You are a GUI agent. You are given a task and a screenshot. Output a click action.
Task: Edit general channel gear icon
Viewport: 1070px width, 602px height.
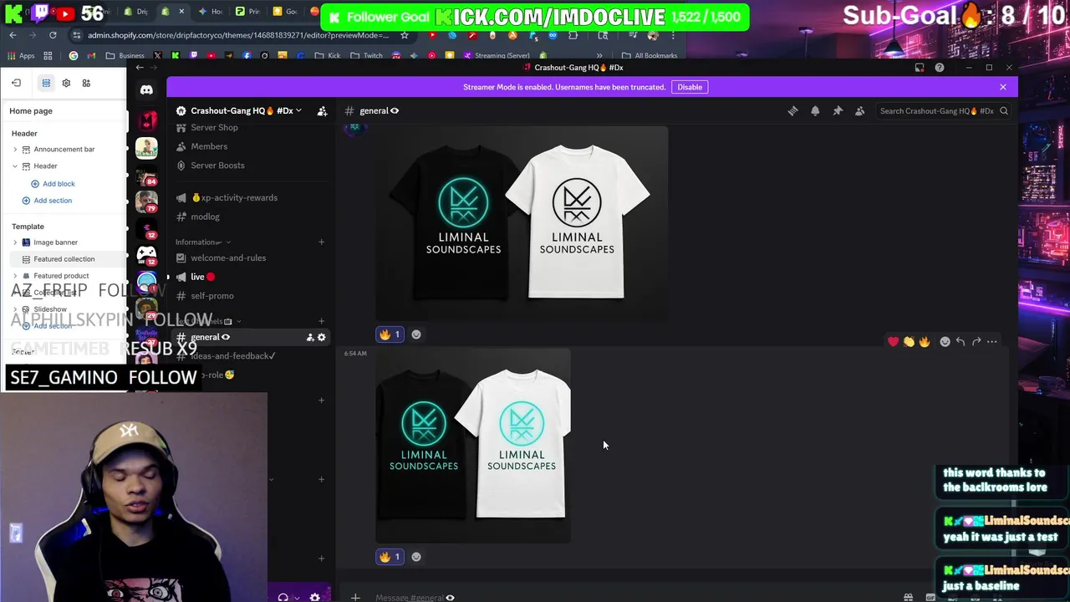322,337
